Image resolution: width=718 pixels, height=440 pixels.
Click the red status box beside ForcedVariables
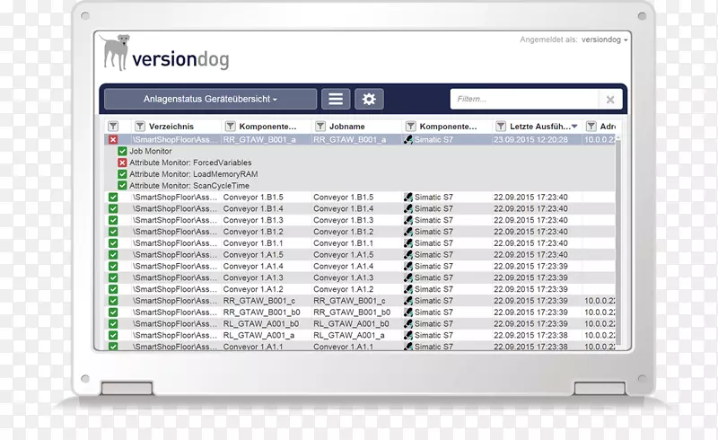(x=123, y=163)
